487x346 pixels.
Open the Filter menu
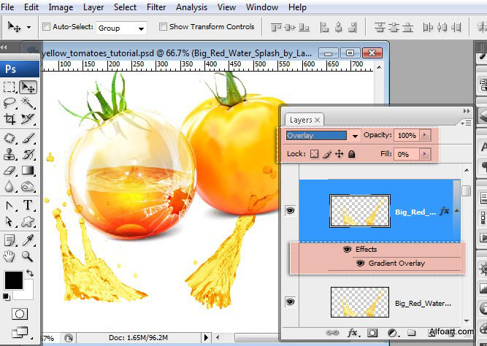click(x=156, y=7)
